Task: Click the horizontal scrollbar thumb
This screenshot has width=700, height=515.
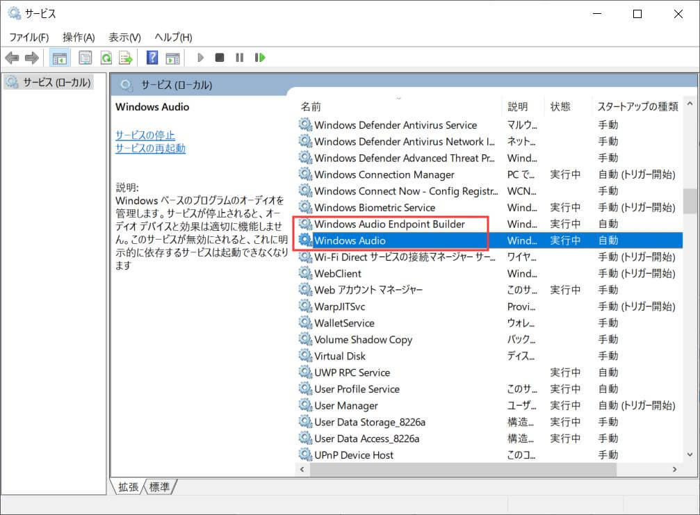Action: (464, 470)
